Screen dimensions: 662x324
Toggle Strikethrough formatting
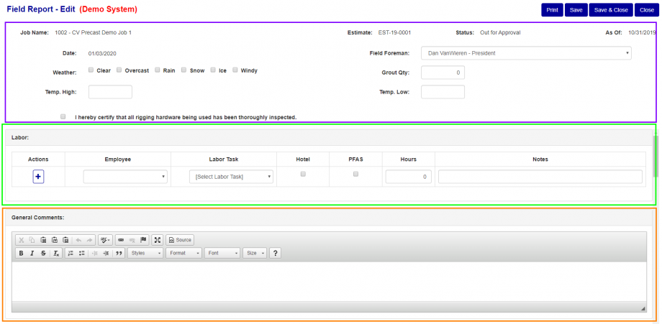[x=43, y=253]
